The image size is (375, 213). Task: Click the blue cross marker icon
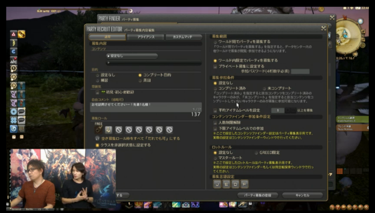13,120
